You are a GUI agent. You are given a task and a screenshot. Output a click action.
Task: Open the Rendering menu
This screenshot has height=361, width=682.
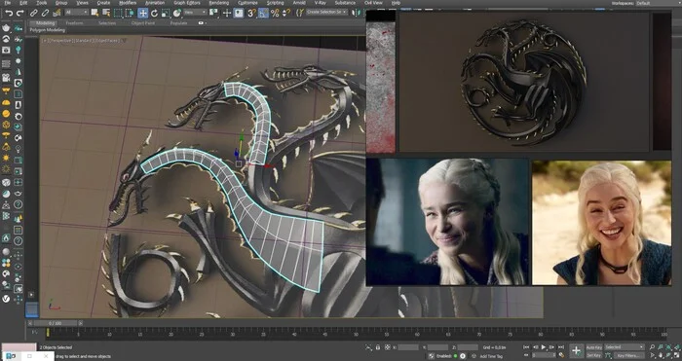click(x=219, y=3)
